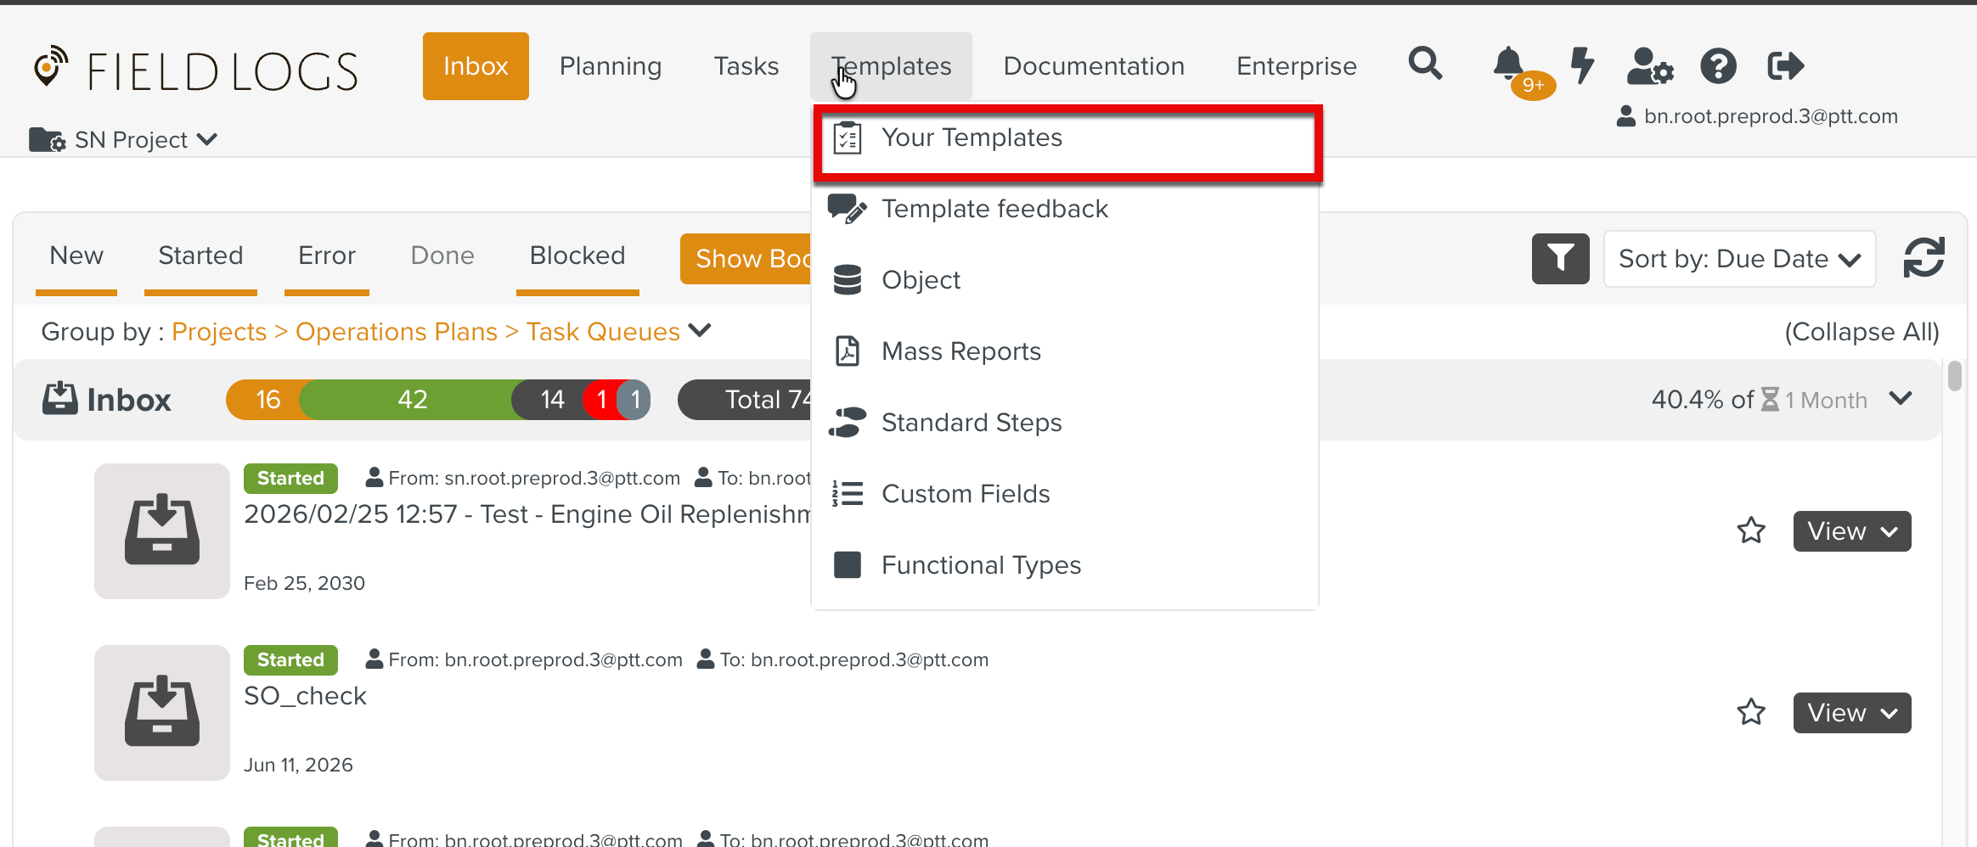Open Standard Steps menu entry
The image size is (1977, 847).
tap(1065, 423)
